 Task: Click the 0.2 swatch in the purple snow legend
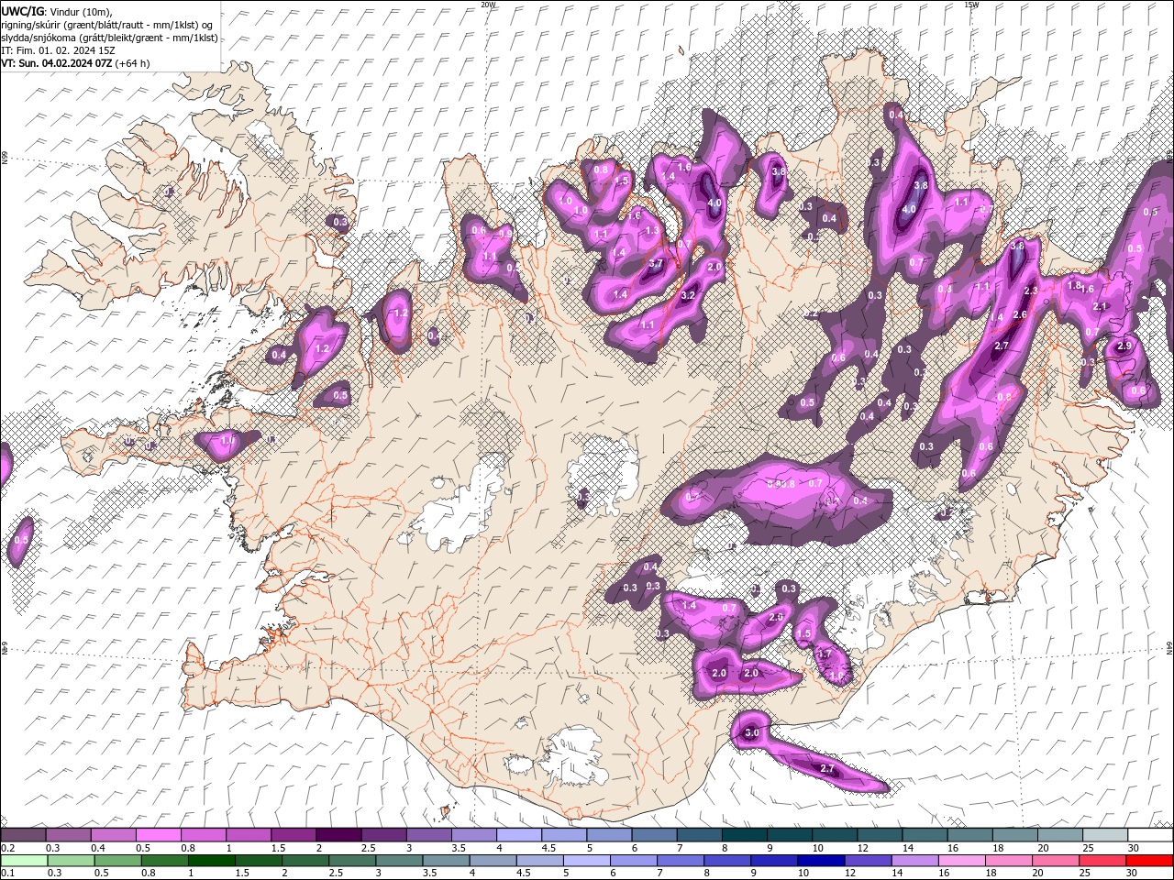[23, 834]
